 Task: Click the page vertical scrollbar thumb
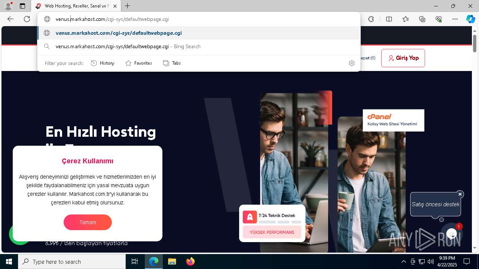(x=475, y=43)
